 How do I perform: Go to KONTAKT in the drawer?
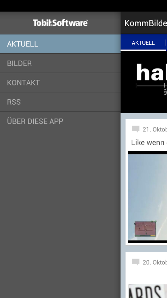60,83
